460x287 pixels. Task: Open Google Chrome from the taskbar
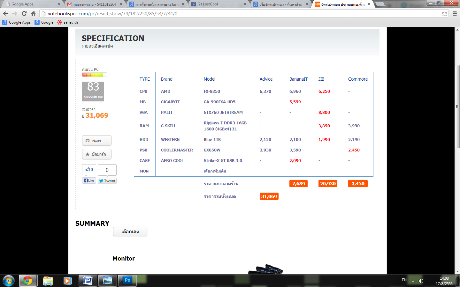[27, 281]
